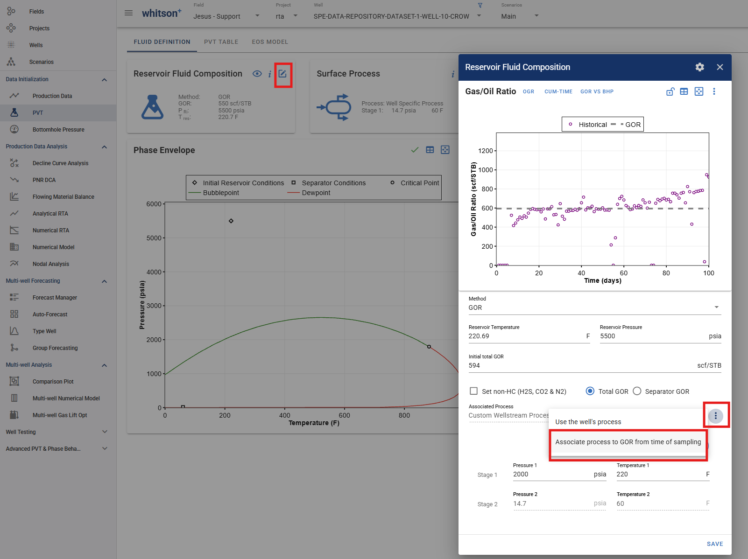Toggle Bubblepoint curve in Phase Envelope legend
The width and height of the screenshot is (748, 559).
[214, 193]
